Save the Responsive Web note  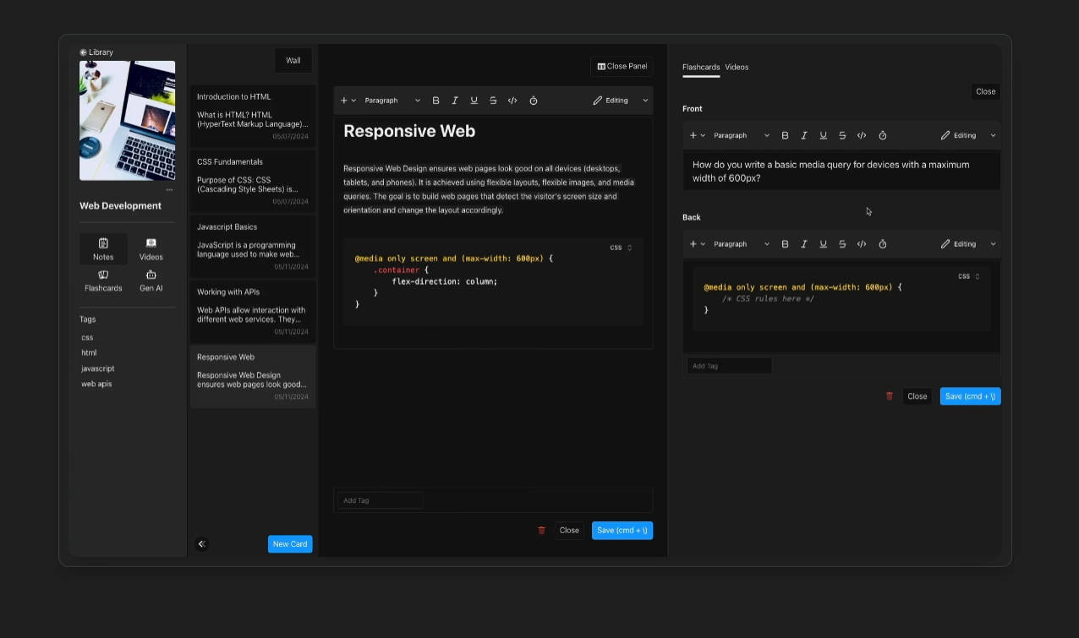point(622,531)
